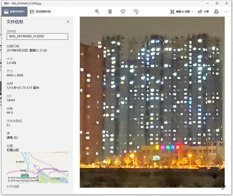Screen dimensions: 233x196
Task: Click the location map thumbnail
Action: point(37,167)
